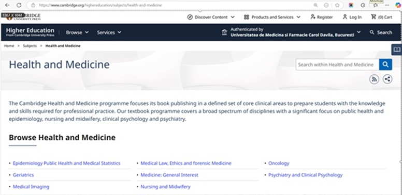
Task: Click the browser back arrow
Action: click(7, 5)
